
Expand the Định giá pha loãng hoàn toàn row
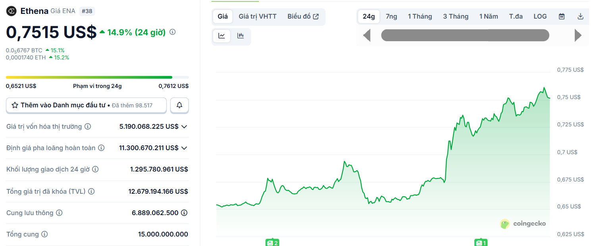(184, 148)
